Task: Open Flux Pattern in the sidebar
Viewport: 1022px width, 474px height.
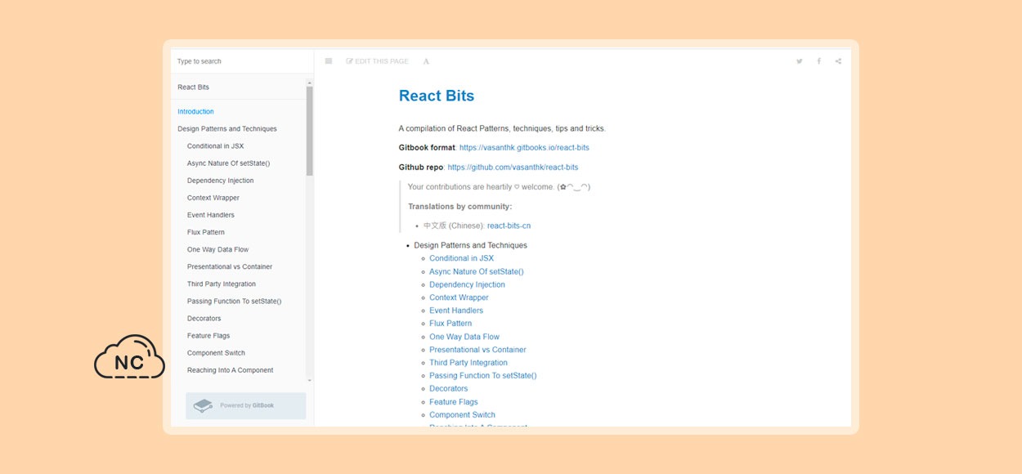Action: (206, 232)
